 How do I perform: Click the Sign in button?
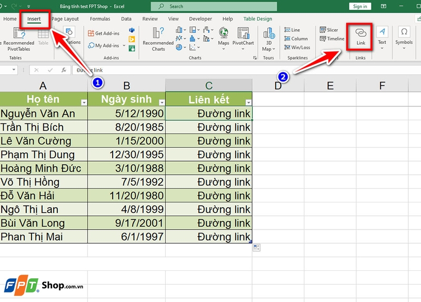click(x=360, y=6)
